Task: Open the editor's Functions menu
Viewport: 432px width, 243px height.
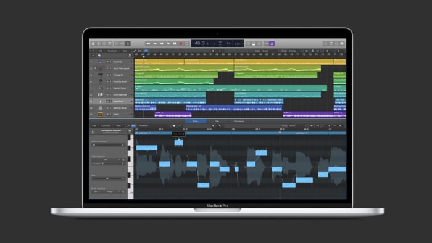Action: [106, 126]
